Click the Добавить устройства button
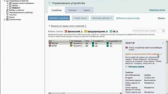The width and height of the screenshot is (168, 94). click(x=59, y=18)
